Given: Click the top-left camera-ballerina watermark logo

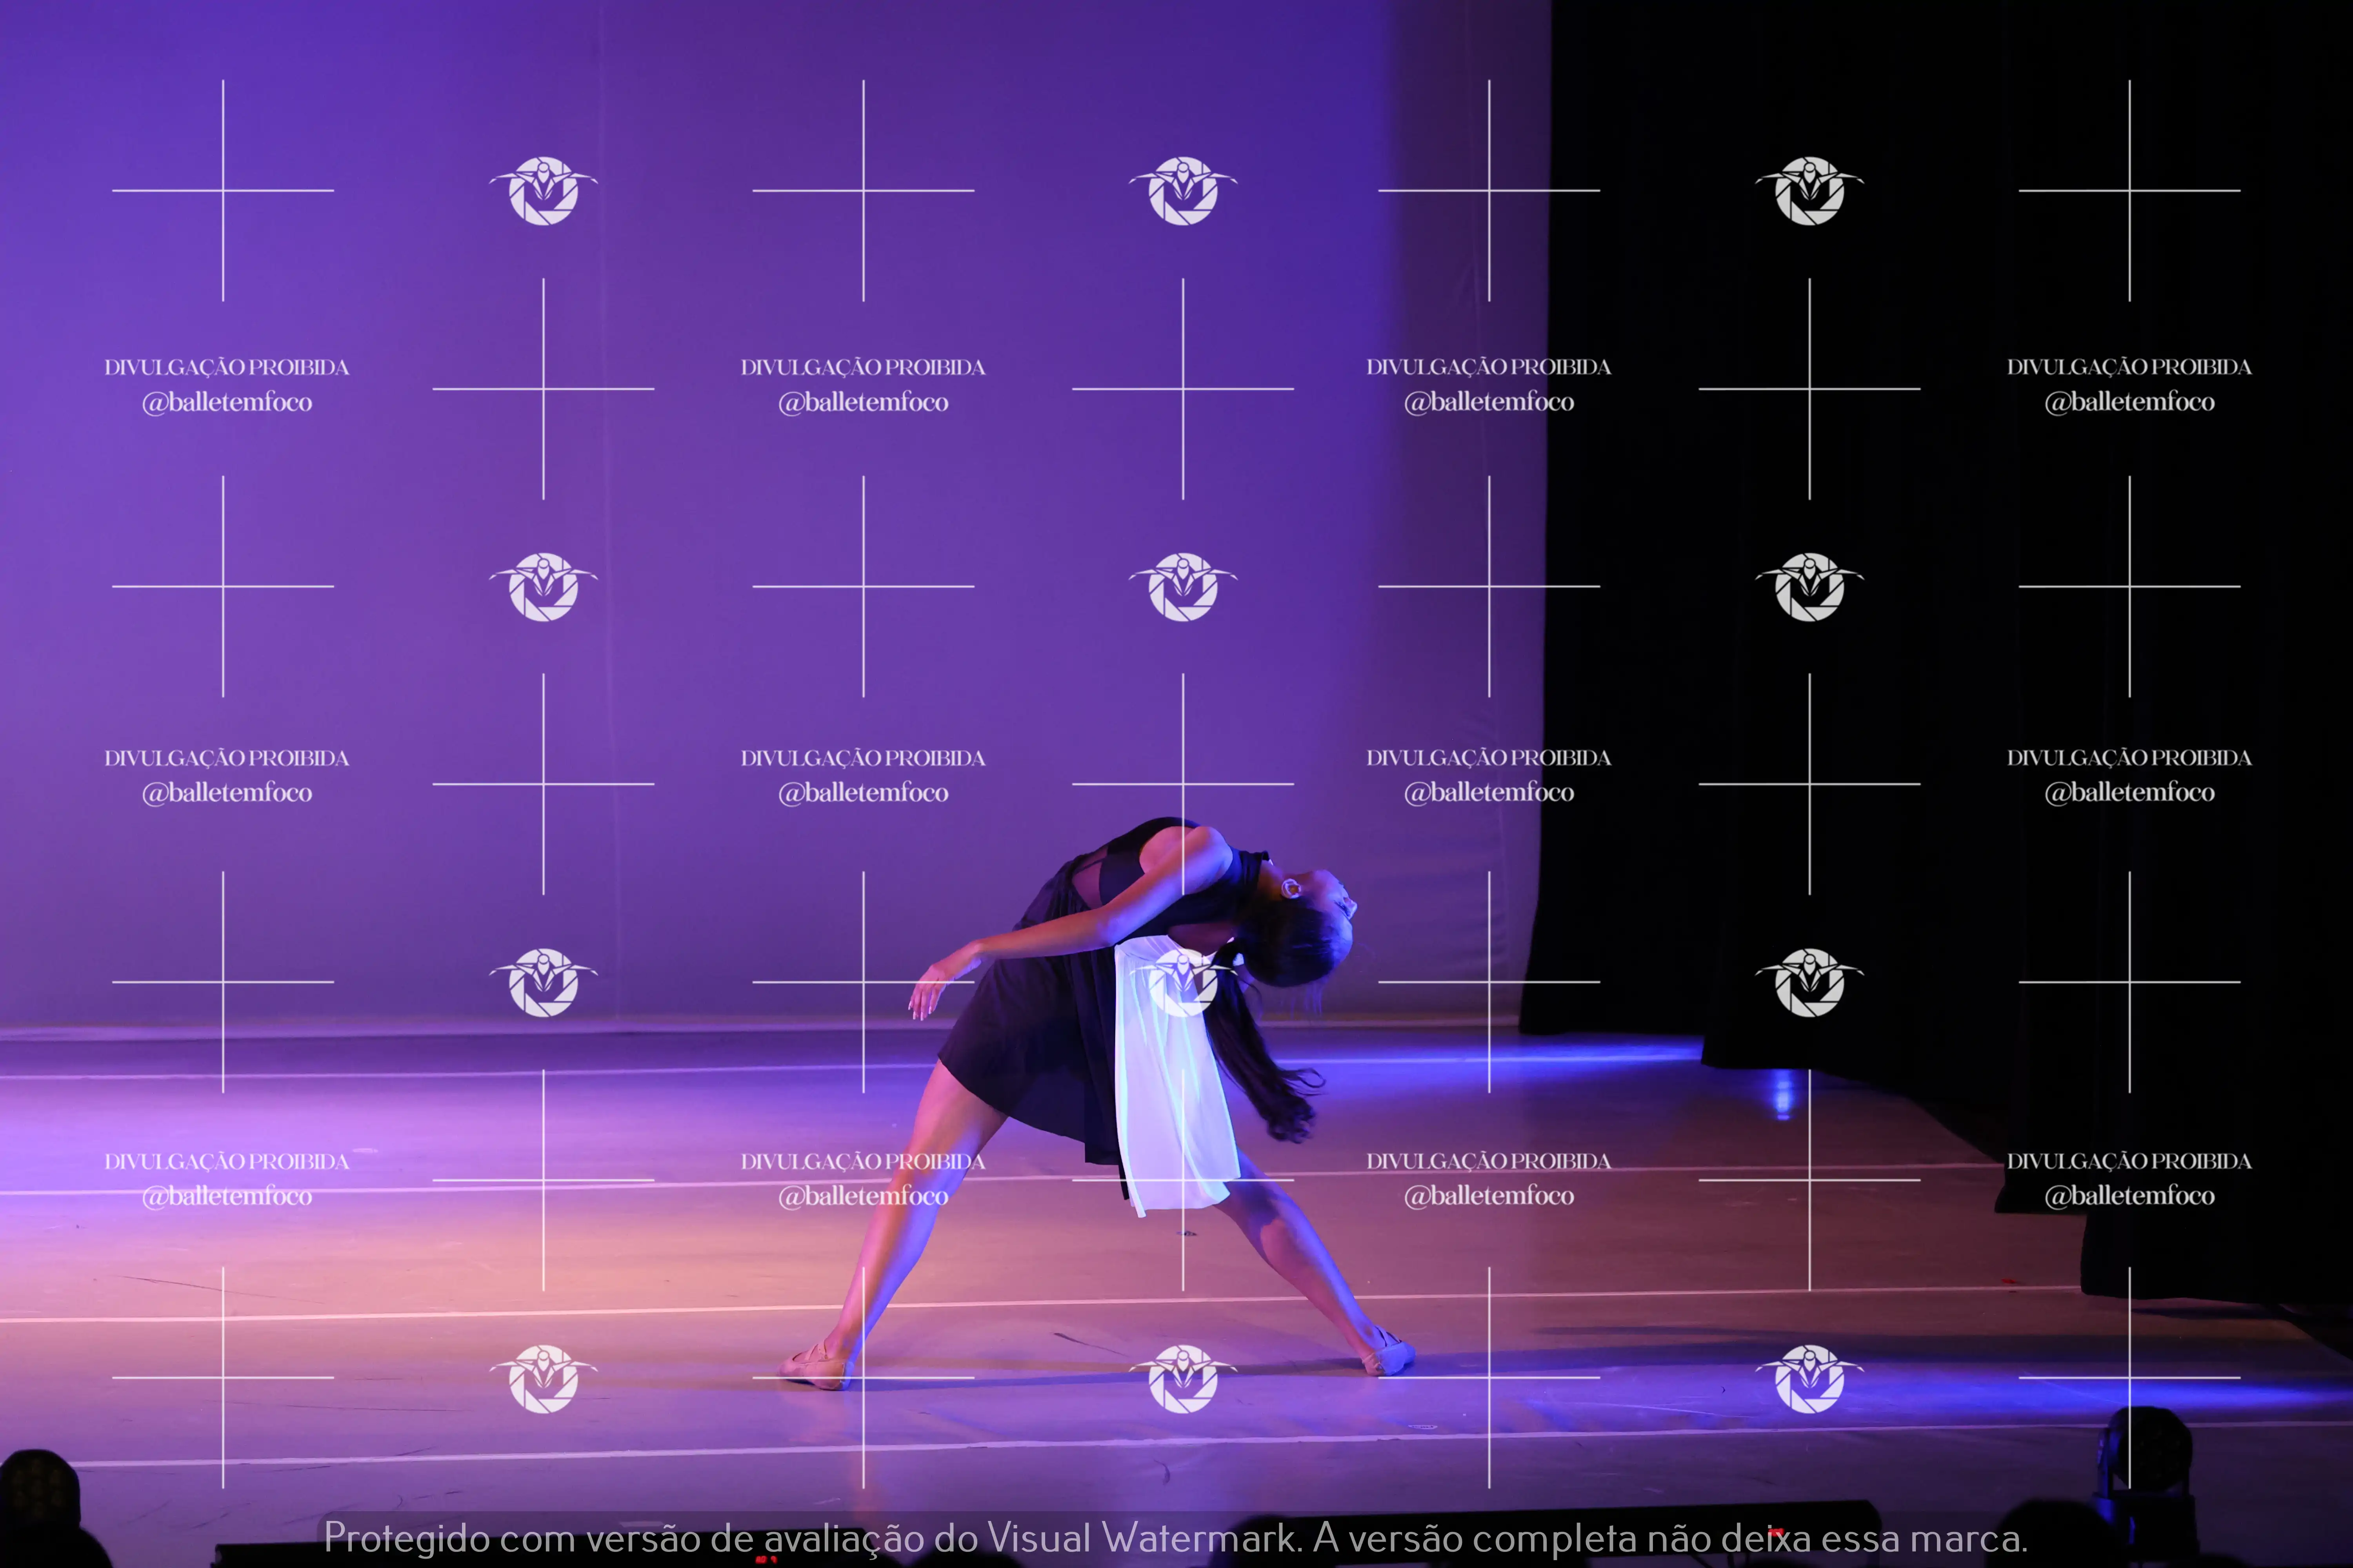Looking at the screenshot, I should 543,190.
